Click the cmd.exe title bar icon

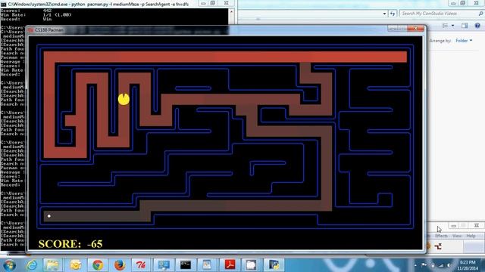click(3, 5)
